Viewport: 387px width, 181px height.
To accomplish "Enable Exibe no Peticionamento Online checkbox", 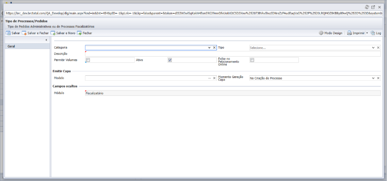I will click(x=252, y=60).
